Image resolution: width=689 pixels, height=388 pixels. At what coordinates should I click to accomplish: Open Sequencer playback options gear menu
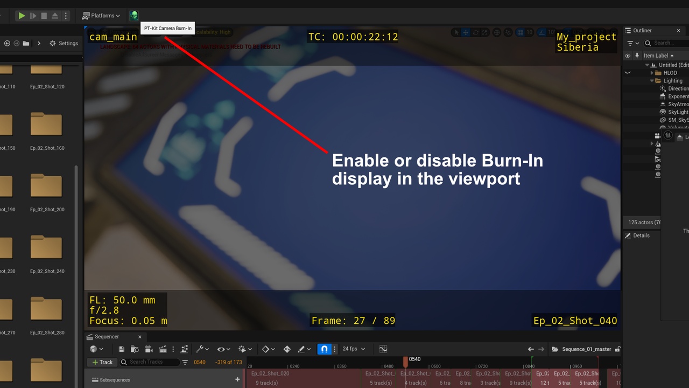245,349
